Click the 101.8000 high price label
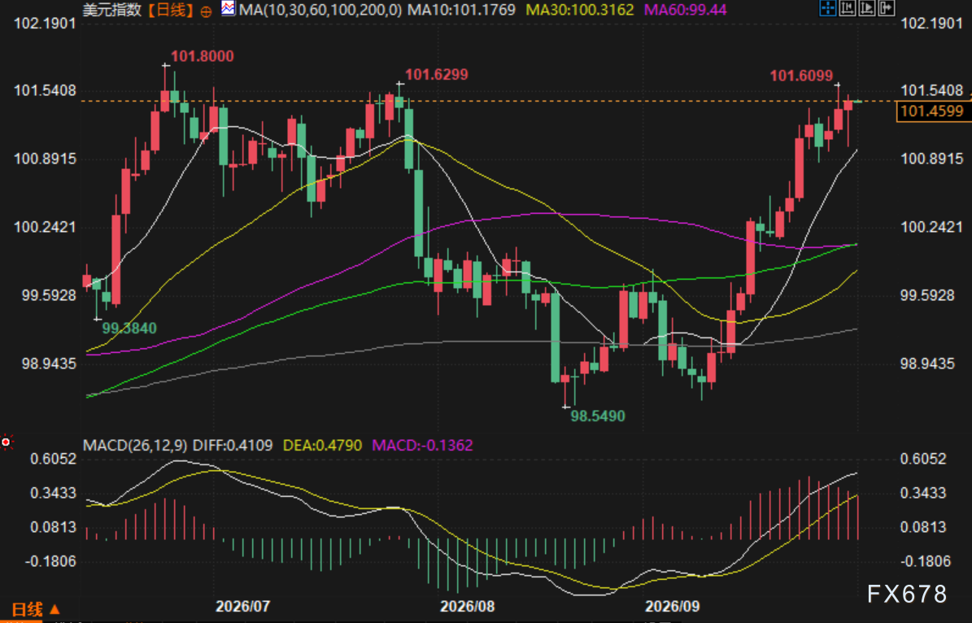The height and width of the screenshot is (623, 972). tap(202, 56)
